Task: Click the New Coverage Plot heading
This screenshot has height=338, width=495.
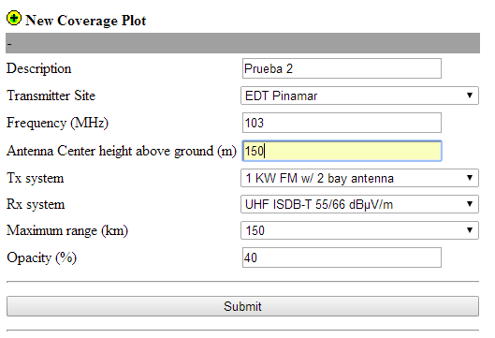Action: (85, 21)
